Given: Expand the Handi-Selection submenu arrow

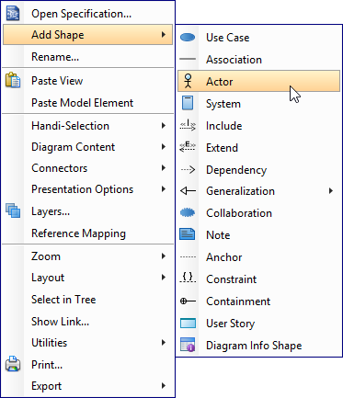Looking at the screenshot, I should click(164, 126).
